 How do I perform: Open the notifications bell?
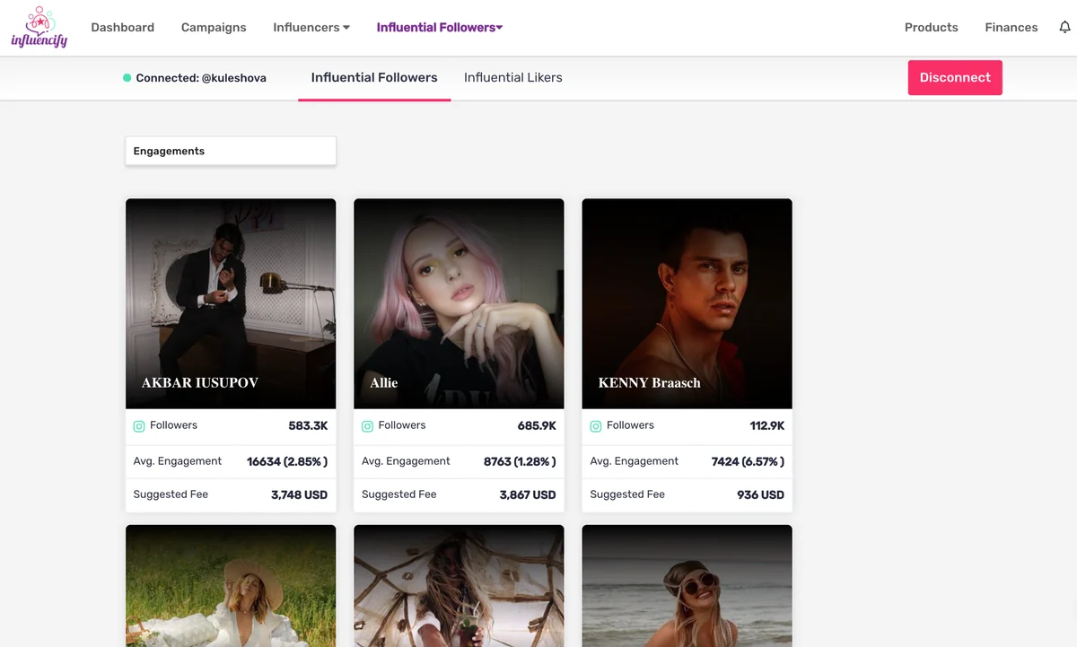click(1064, 27)
